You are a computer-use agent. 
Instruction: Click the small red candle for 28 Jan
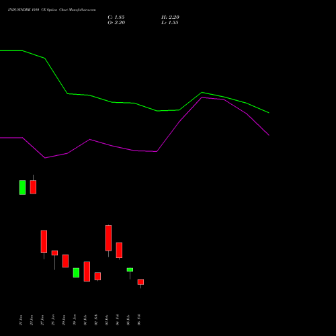coord(54,253)
